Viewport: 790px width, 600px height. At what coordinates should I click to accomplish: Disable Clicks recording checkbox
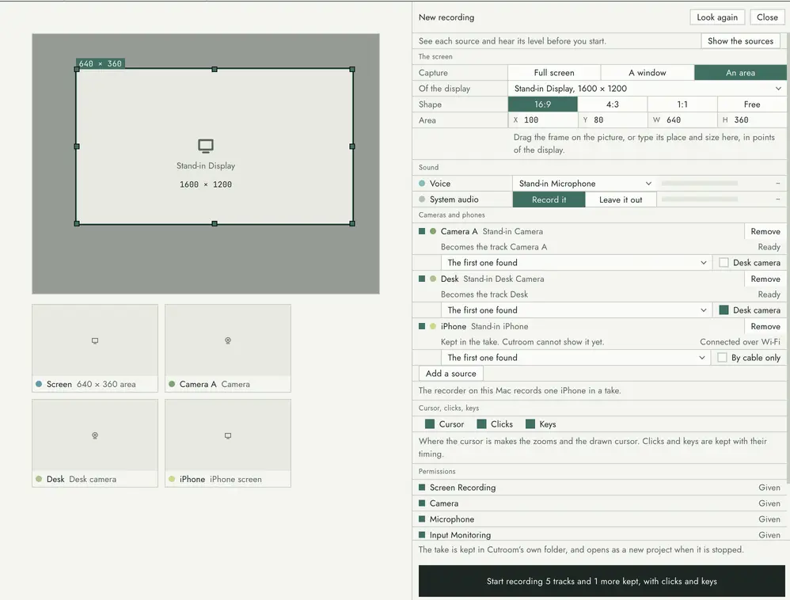click(481, 424)
